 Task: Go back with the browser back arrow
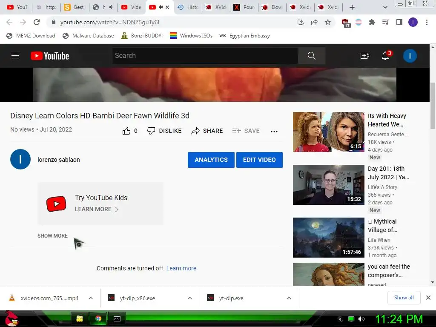tap(9, 22)
